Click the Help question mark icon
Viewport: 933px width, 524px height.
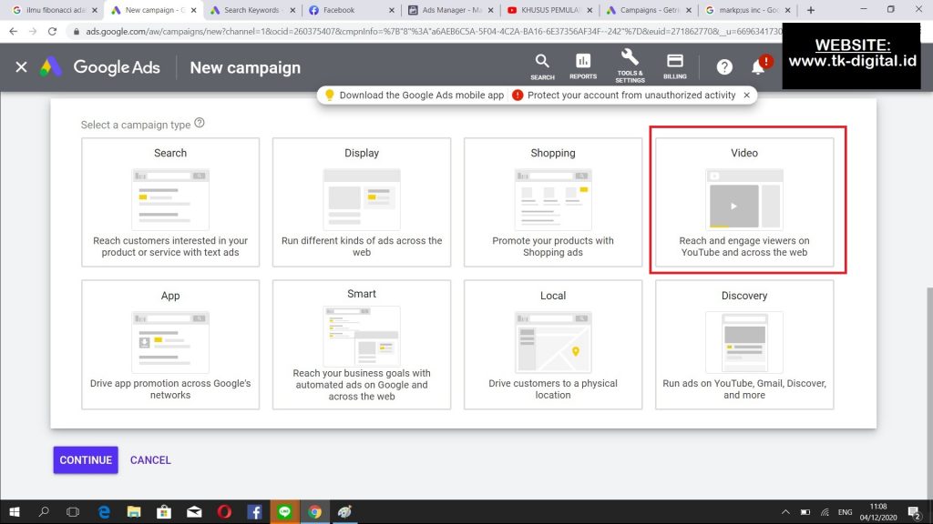724,67
